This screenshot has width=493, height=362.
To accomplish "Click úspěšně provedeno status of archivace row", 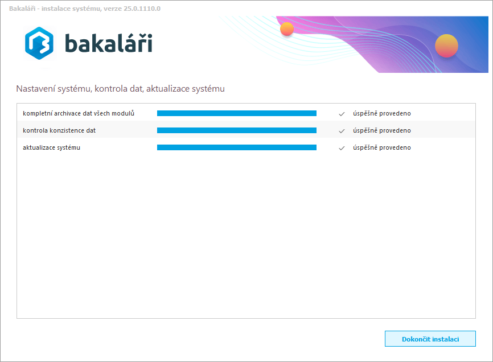I will point(381,113).
